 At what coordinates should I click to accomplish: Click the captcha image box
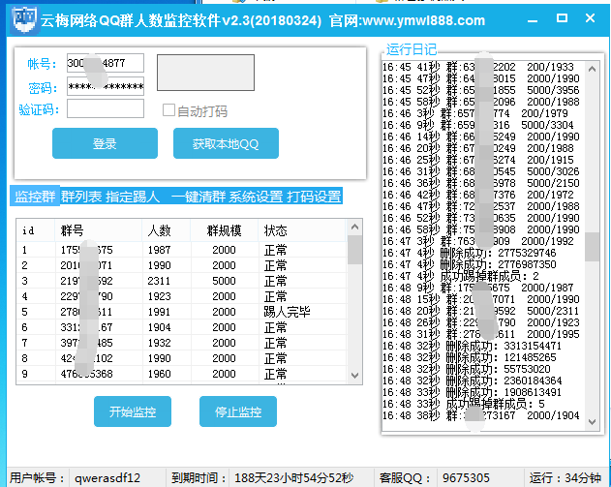click(x=205, y=73)
